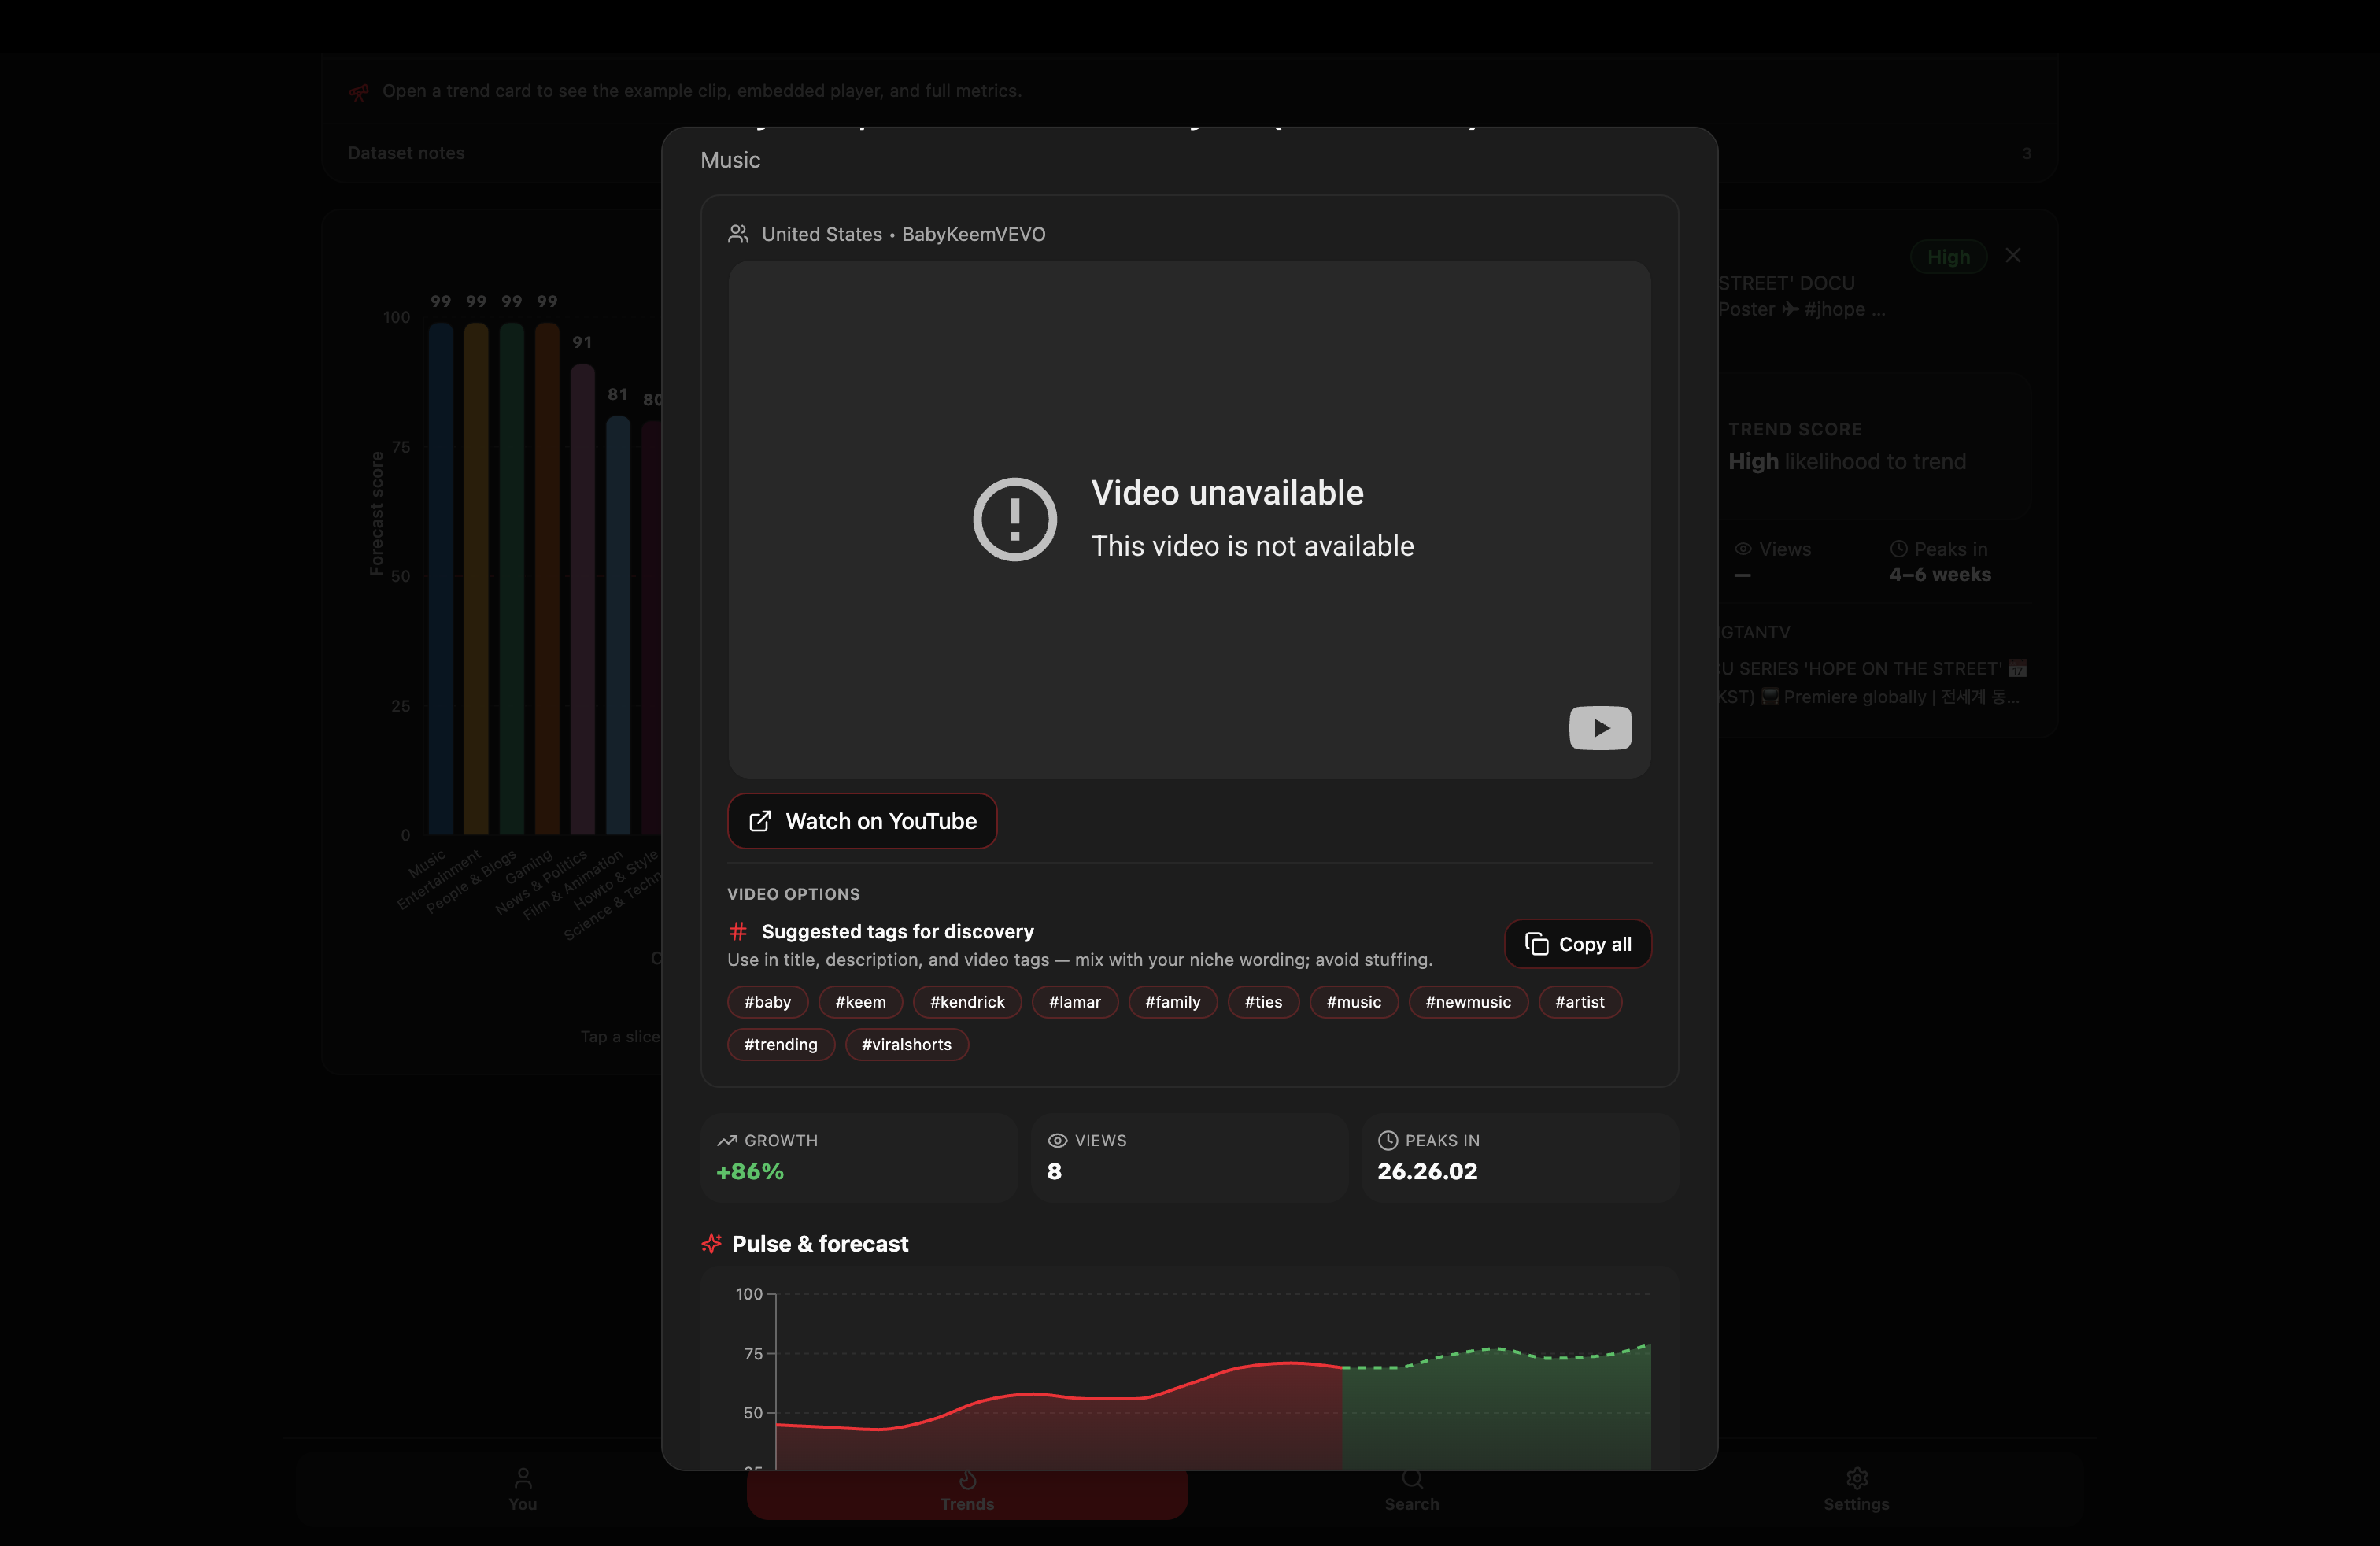Close the background trend card with X
Image resolution: width=2380 pixels, height=1546 pixels.
point(2013,256)
